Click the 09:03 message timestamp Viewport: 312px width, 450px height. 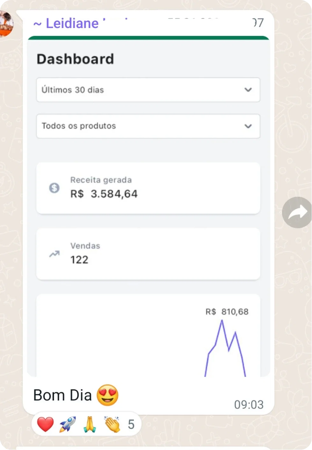coord(249,405)
